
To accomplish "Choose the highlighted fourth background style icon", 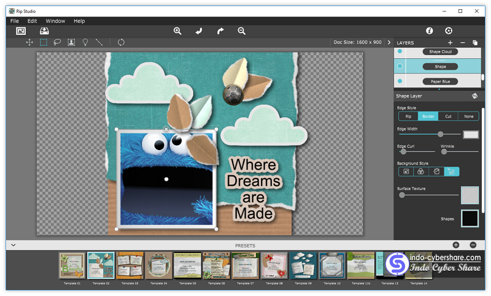I will [x=451, y=172].
